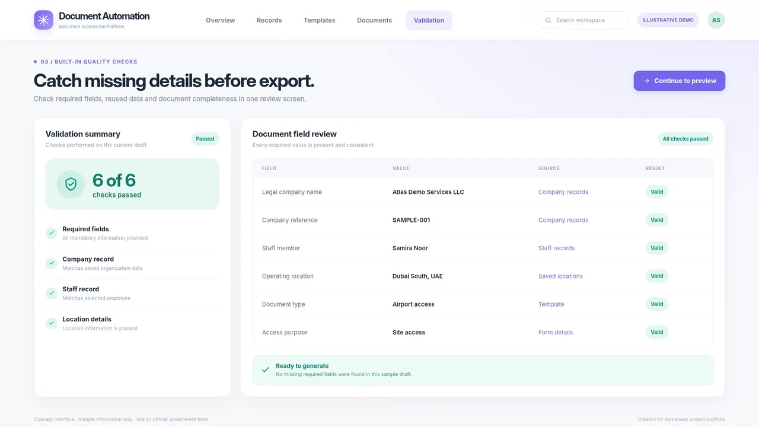Click the 6 of 6 checks count
This screenshot has height=427, width=759.
114,180
